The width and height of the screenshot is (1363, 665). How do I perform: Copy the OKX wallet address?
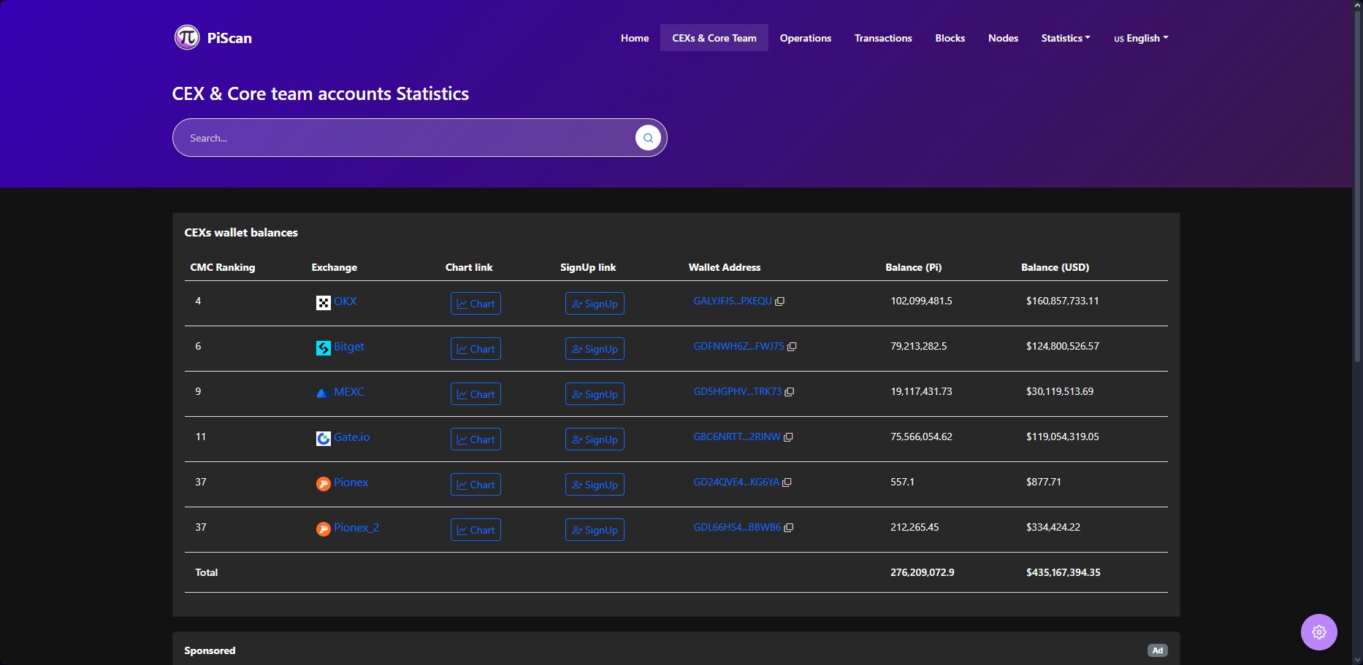coord(779,301)
